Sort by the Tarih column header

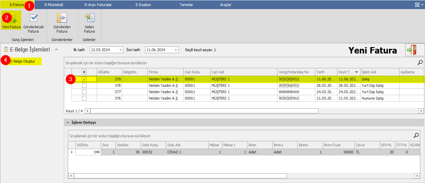coord(326,72)
